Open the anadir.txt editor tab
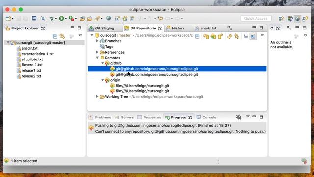314x177 pixels. (206, 29)
